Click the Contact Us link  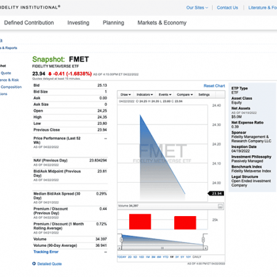(227, 7)
